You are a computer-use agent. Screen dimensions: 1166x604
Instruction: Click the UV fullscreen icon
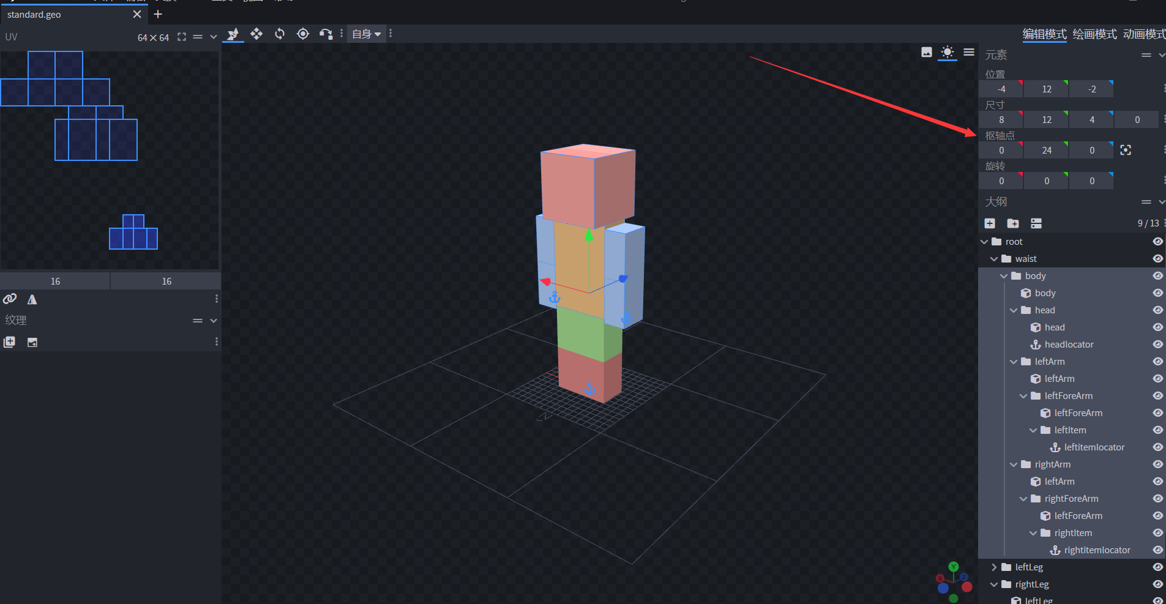pos(182,37)
